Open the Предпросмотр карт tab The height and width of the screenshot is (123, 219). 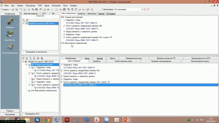click(x=134, y=58)
